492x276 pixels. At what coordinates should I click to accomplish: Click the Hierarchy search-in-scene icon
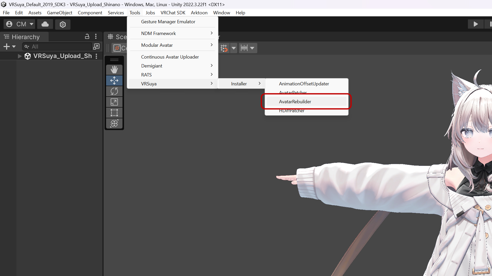click(x=96, y=47)
